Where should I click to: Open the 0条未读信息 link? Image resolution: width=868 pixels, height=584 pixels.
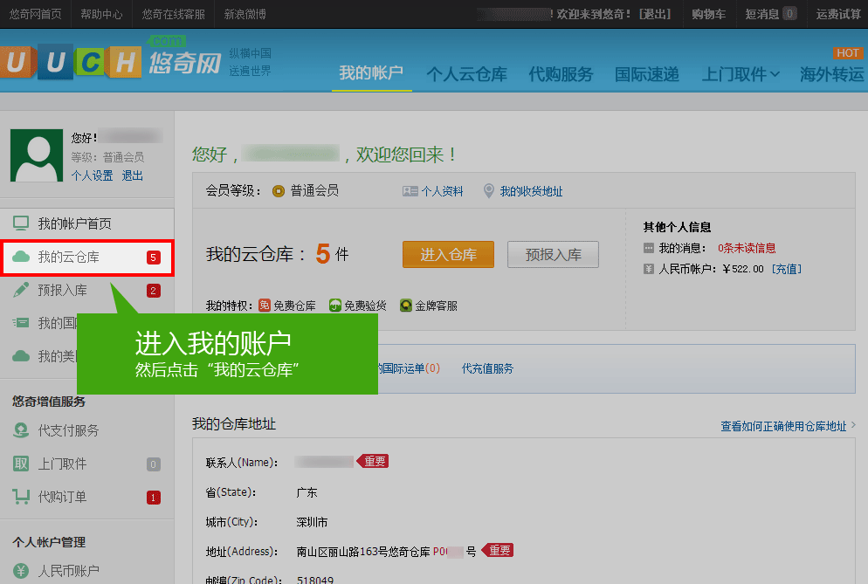[747, 248]
